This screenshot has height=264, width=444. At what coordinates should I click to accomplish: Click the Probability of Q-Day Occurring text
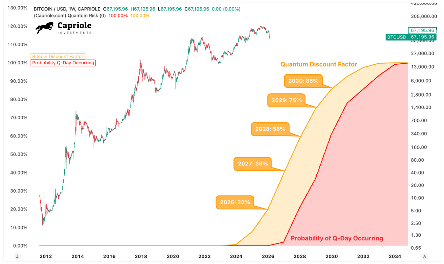coord(337,238)
